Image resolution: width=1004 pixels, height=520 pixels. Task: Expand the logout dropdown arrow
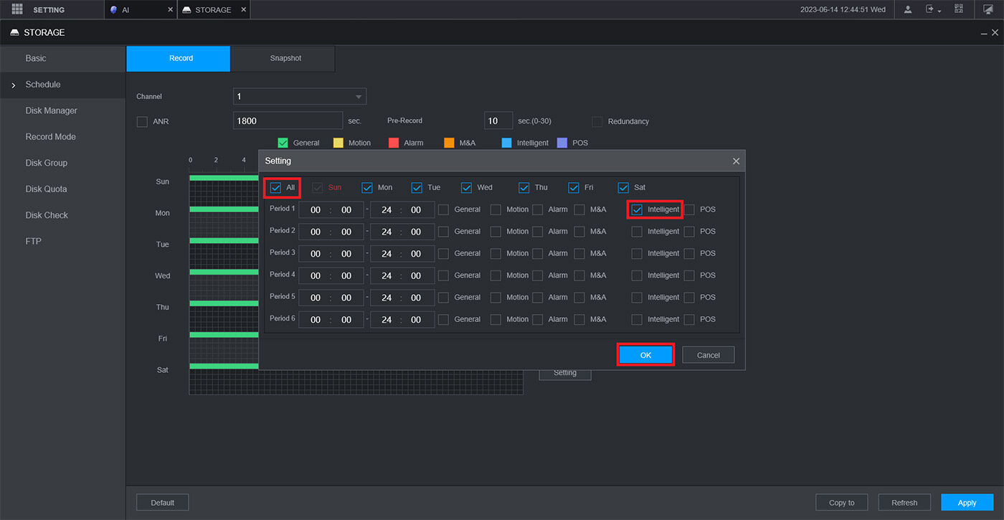pos(939,11)
